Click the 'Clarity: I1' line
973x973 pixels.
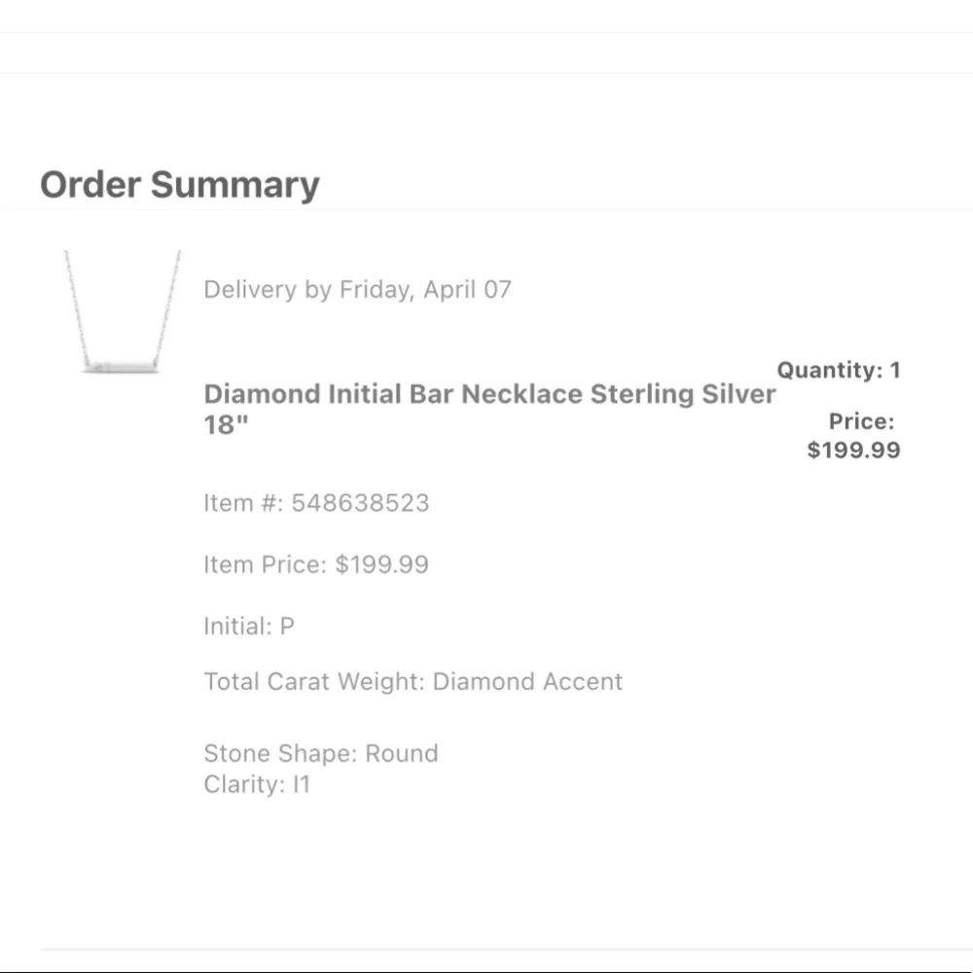pyautogui.click(x=257, y=785)
